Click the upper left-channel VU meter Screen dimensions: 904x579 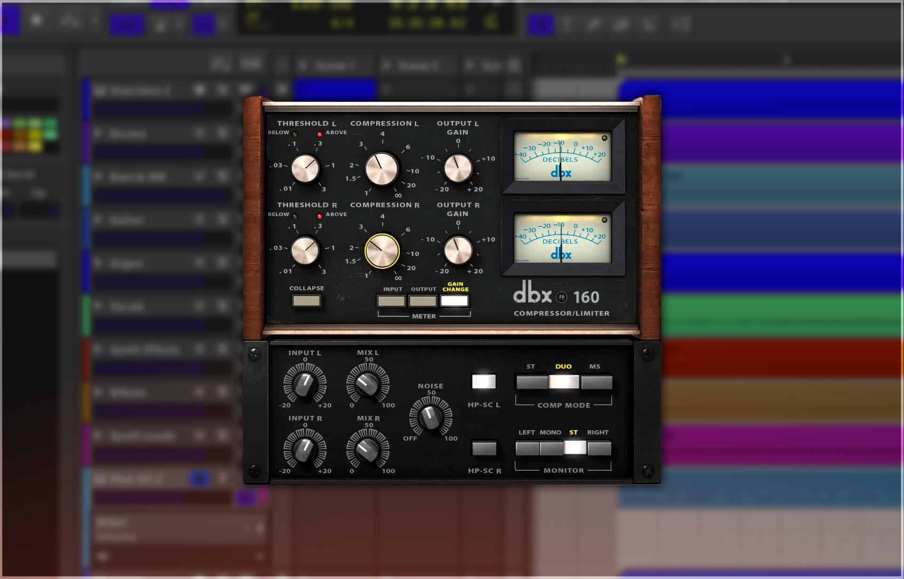563,156
